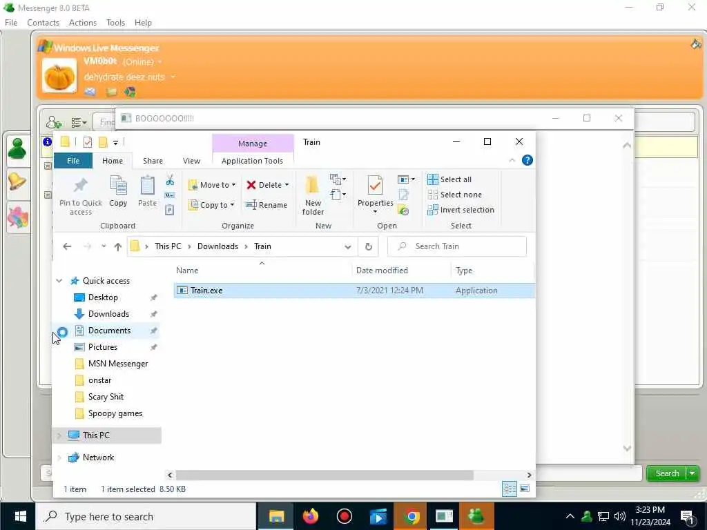Open Messenger Online status dropdown
The width and height of the screenshot is (707, 530).
point(159,61)
